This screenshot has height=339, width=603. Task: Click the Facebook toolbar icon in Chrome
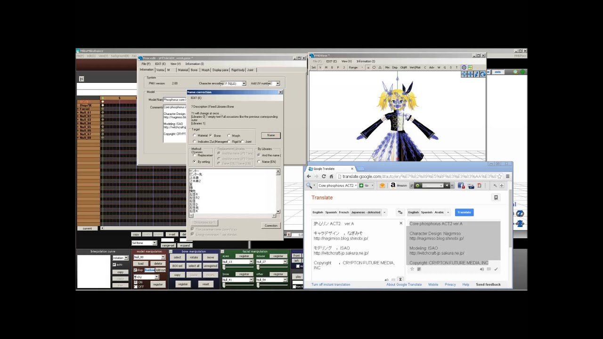pos(461,186)
